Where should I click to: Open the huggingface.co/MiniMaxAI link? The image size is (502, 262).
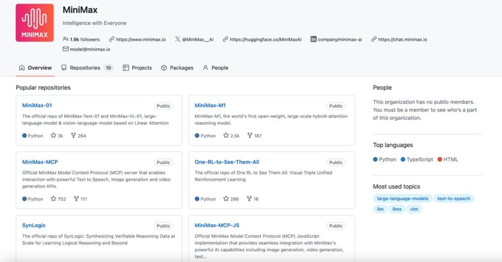[x=265, y=39]
